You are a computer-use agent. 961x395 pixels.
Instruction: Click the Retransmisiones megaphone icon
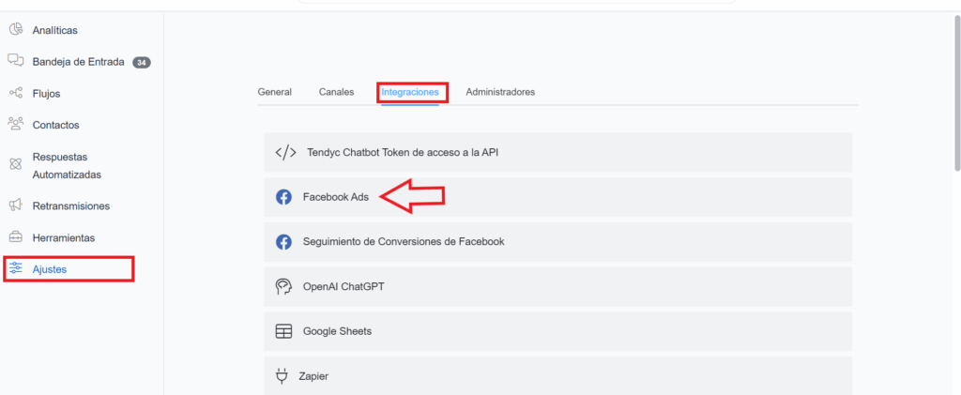coord(15,205)
